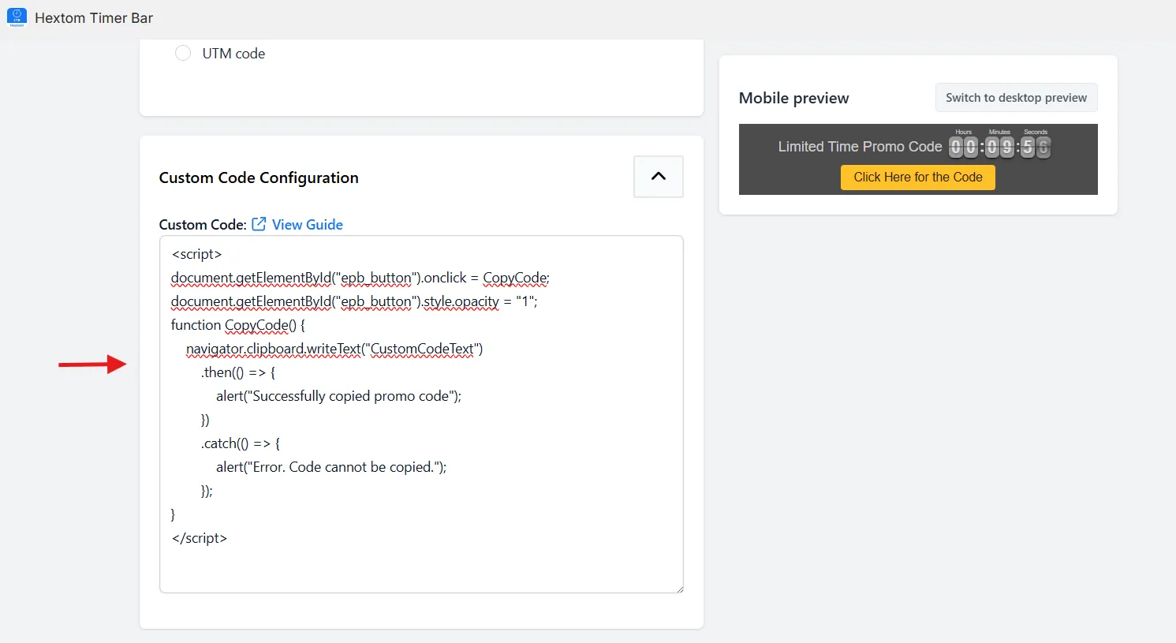Click the 'Error. Code cannot be copied.' alert line
Image resolution: width=1176 pixels, height=643 pixels.
[x=331, y=467]
